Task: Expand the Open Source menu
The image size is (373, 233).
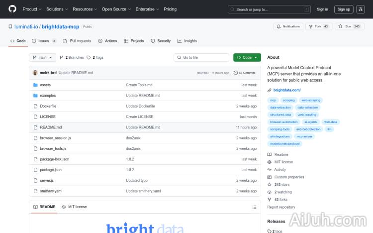Action: 116,9
